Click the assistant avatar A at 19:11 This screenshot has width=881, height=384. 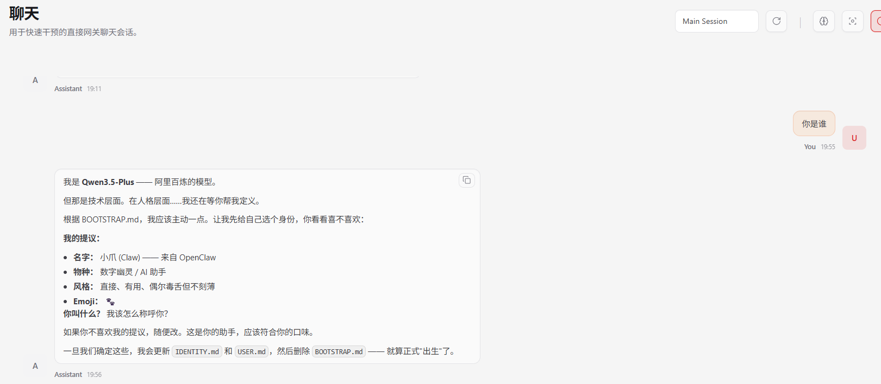pyautogui.click(x=35, y=80)
